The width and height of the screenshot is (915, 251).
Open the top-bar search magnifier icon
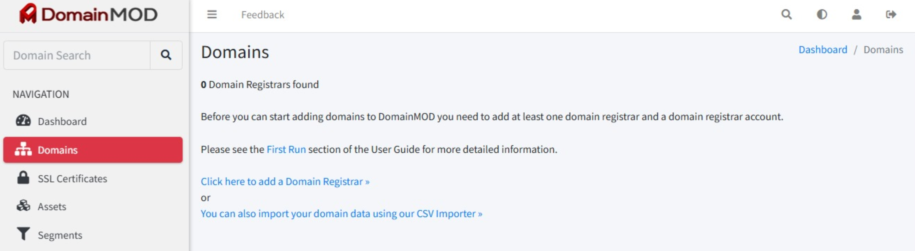[786, 15]
